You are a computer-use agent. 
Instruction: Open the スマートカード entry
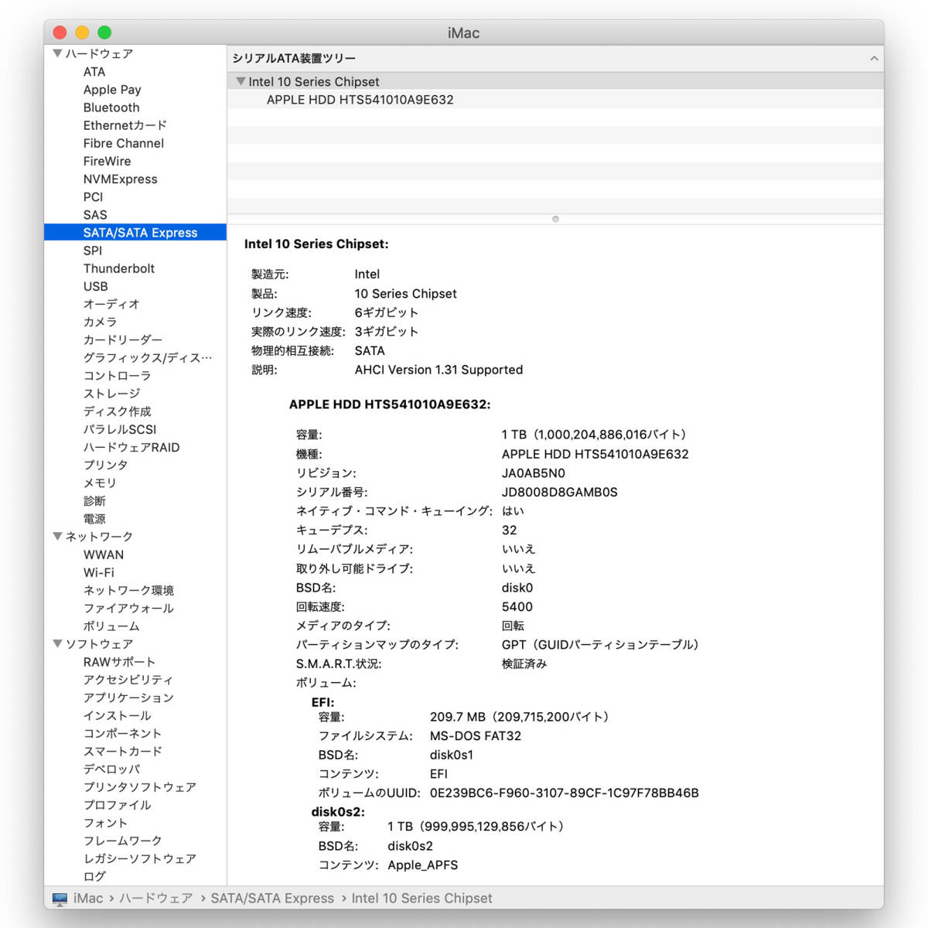tap(123, 751)
